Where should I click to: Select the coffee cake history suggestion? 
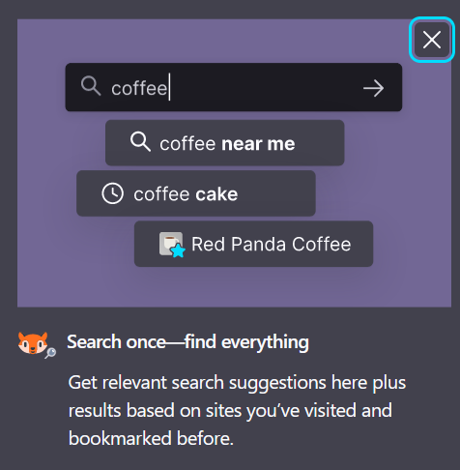point(196,193)
